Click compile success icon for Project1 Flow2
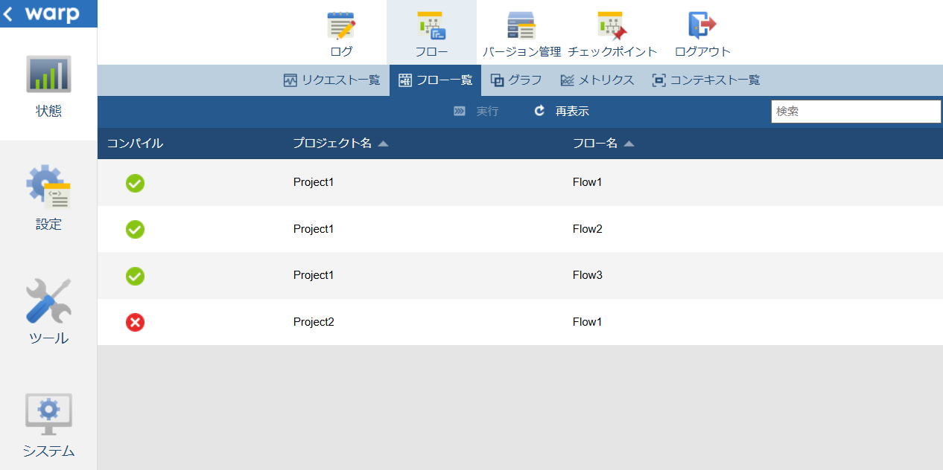This screenshot has width=943, height=470. [135, 229]
